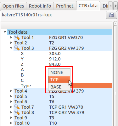Click the wrench icon beside Tool 3
This screenshot has width=118, height=126.
tap(17, 48)
